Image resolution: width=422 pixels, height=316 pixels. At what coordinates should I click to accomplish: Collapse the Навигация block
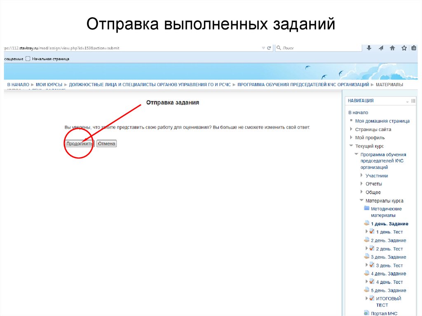[x=407, y=101]
